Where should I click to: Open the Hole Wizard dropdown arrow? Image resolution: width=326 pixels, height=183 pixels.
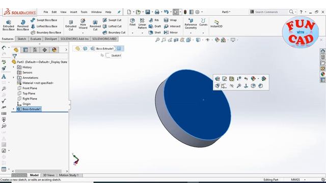pos(83,33)
